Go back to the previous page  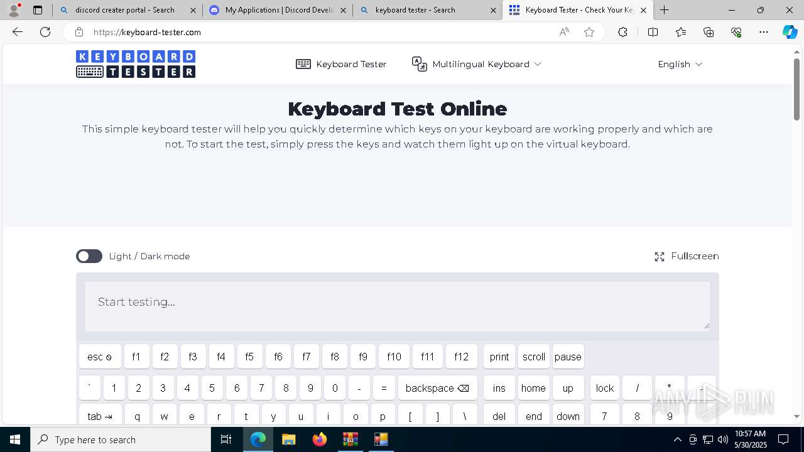click(x=18, y=32)
